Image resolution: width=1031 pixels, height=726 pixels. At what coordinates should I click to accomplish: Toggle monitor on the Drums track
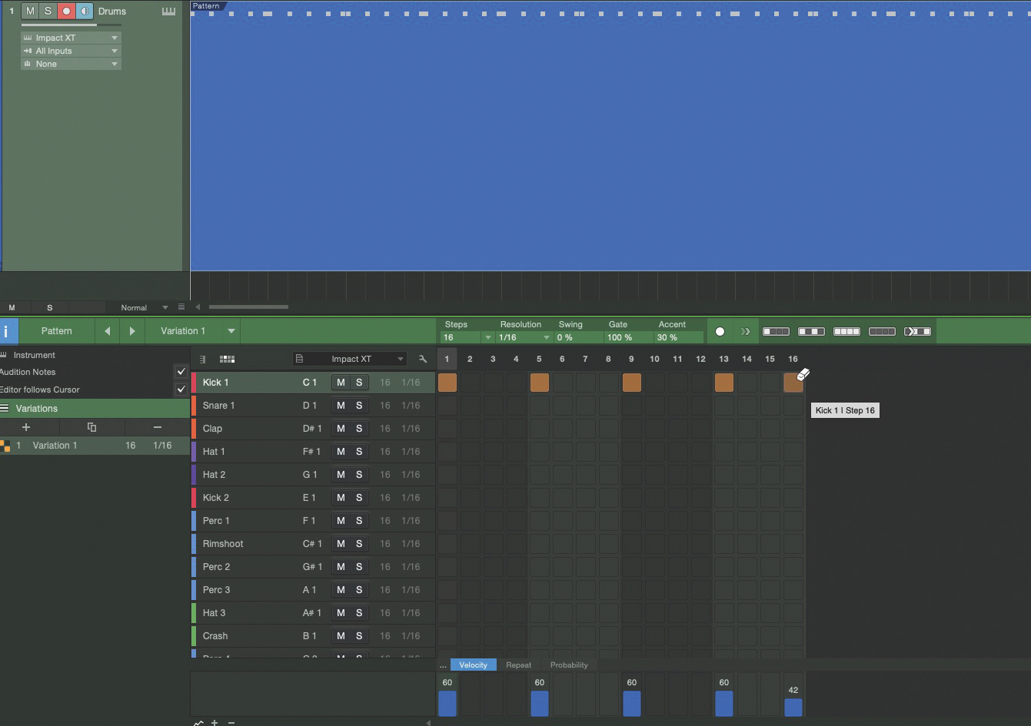click(x=85, y=12)
